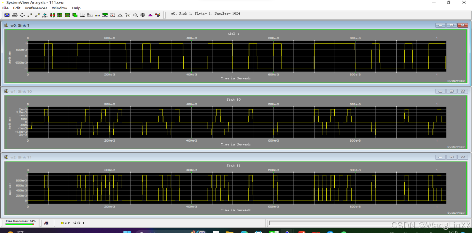This screenshot has height=233, width=472.
Task: Maximize the w2: Sink 11 plot window
Action: click(452, 157)
